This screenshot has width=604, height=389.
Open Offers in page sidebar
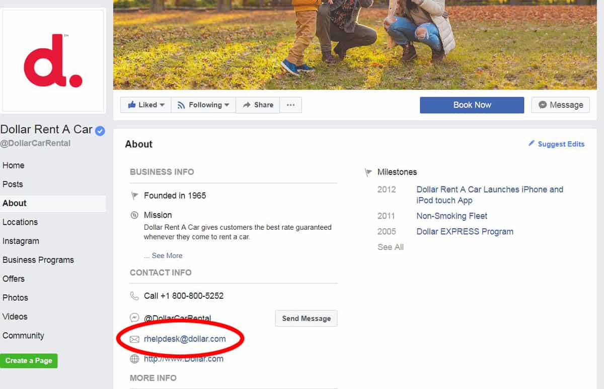tap(14, 279)
